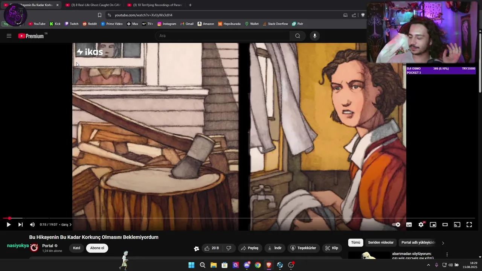The image size is (482, 271).
Task: Open Kick bookmark
Action: (x=55, y=24)
